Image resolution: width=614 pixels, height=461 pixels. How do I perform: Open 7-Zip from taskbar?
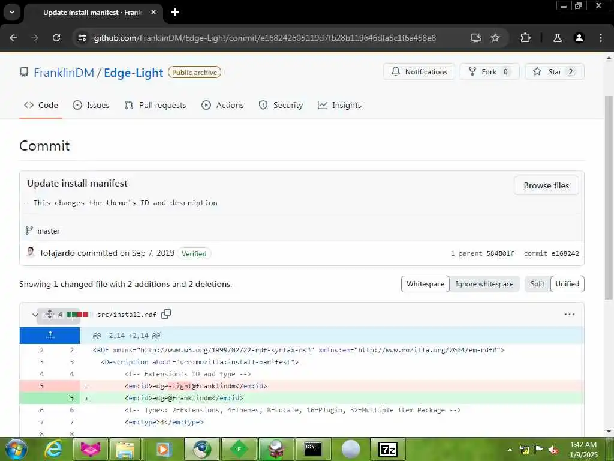pos(388,449)
